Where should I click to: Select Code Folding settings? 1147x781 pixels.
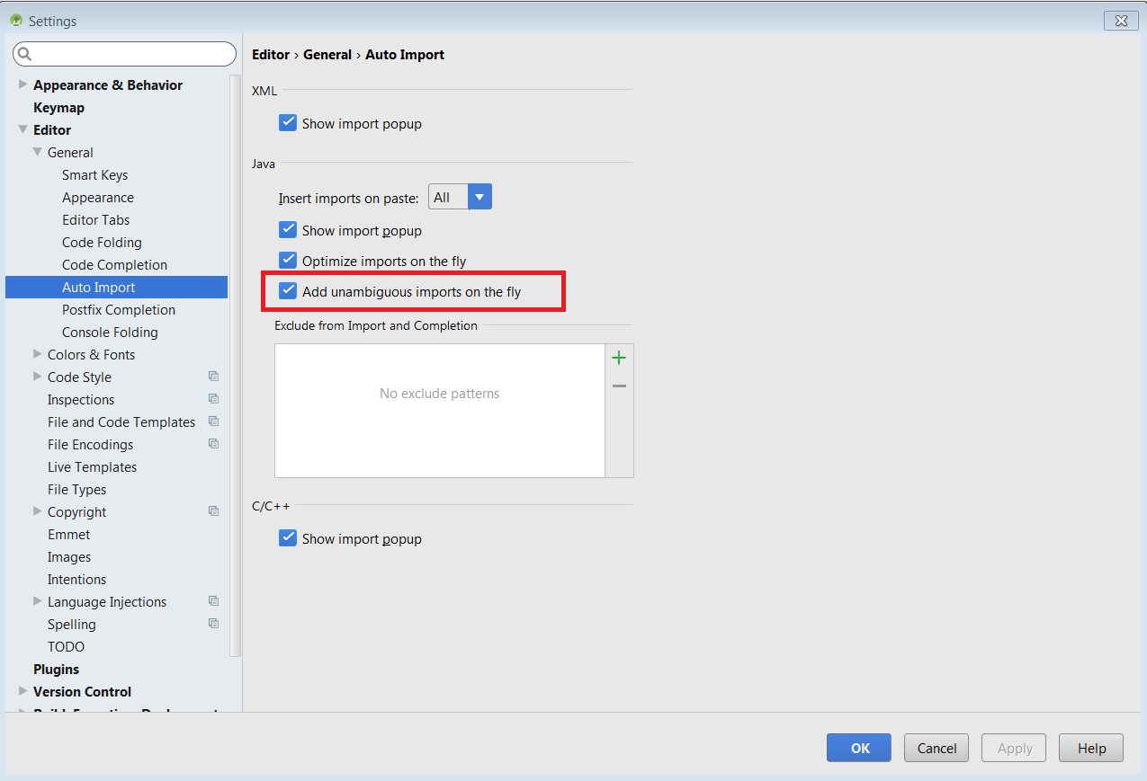point(102,242)
